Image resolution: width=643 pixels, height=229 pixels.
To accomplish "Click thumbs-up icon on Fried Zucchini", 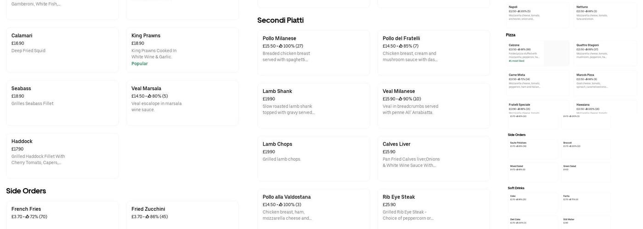I will (147, 217).
